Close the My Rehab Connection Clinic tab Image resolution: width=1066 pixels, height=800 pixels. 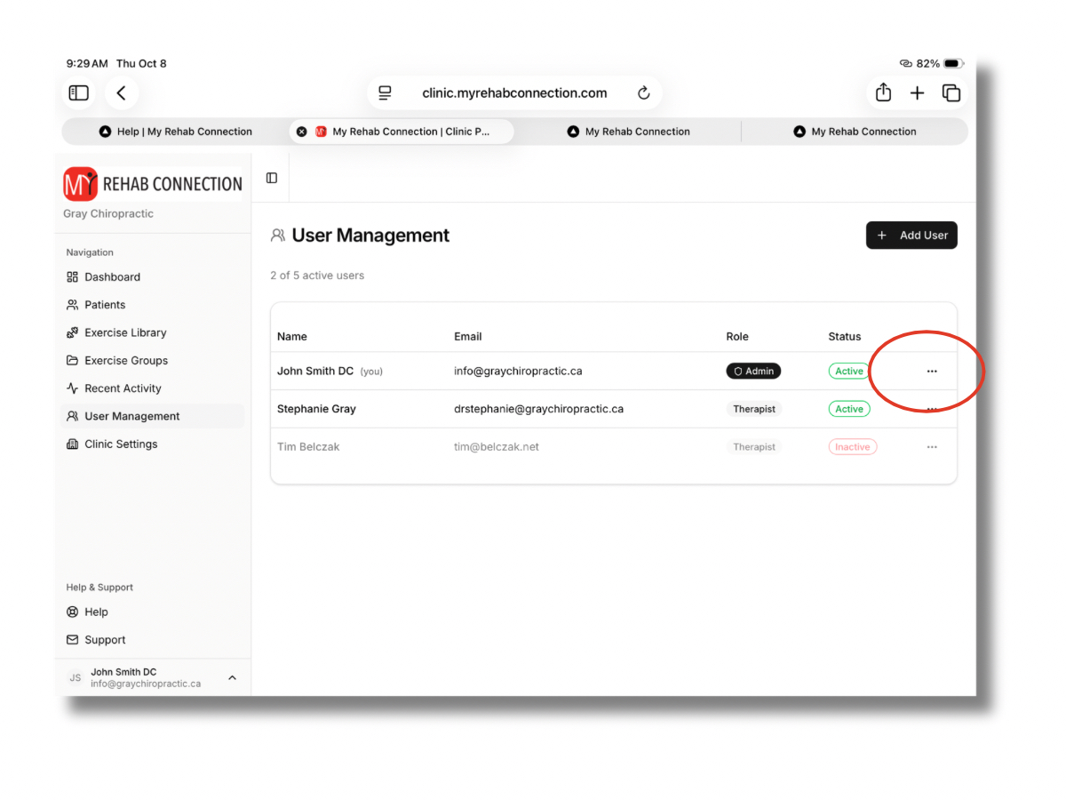[x=301, y=132]
